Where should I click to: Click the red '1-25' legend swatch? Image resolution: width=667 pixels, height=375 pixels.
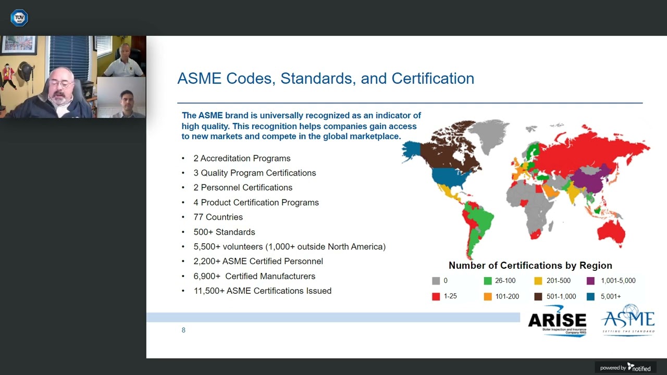pos(436,296)
